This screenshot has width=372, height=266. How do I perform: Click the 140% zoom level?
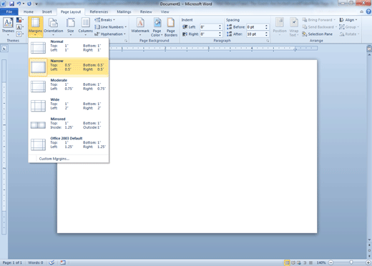click(321, 262)
